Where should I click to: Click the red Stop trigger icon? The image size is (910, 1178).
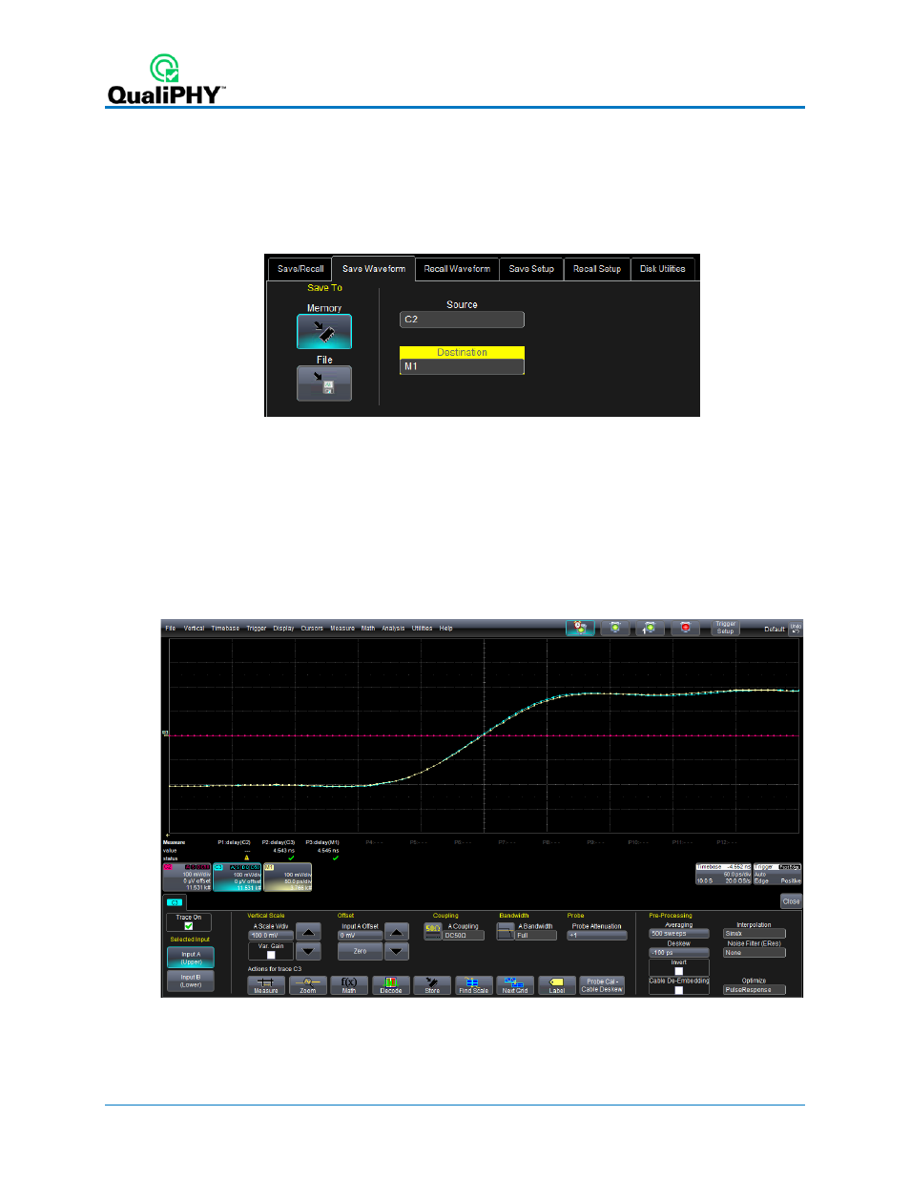coord(685,628)
